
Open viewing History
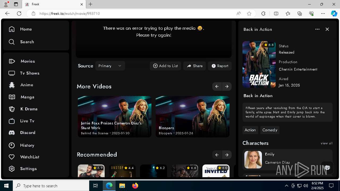(21, 145)
